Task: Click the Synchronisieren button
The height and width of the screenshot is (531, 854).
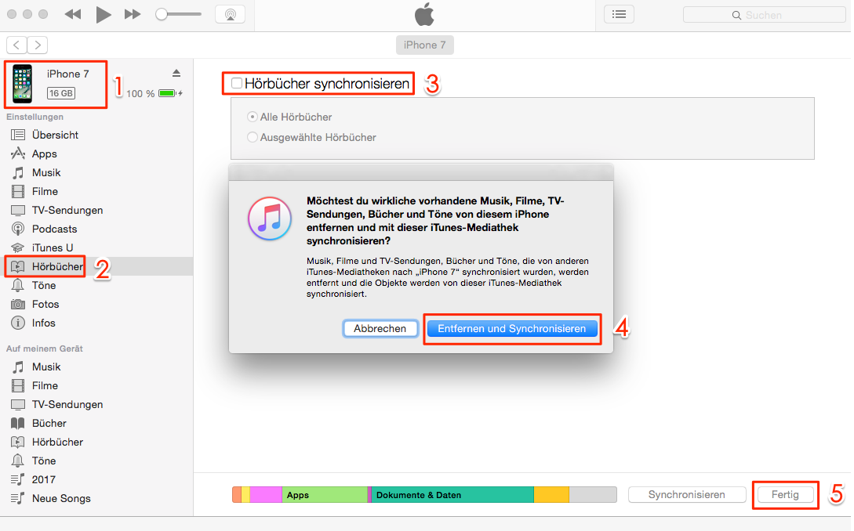Action: tap(686, 494)
